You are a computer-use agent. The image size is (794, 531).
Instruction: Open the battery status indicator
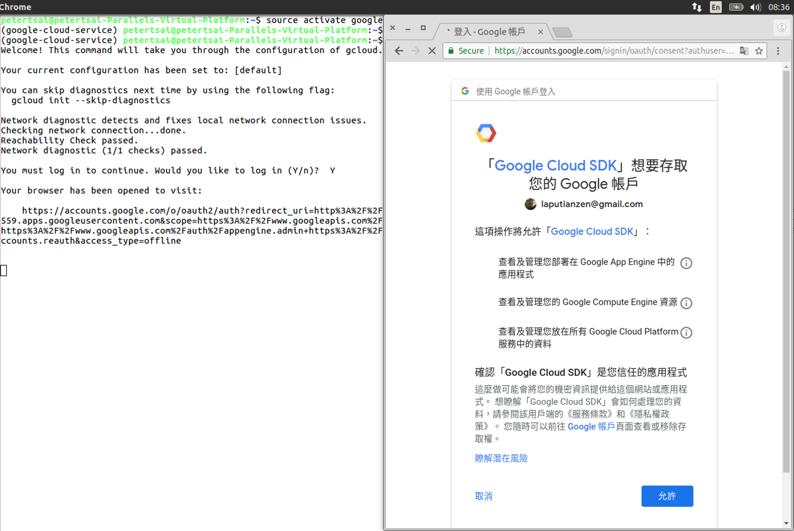click(x=736, y=7)
